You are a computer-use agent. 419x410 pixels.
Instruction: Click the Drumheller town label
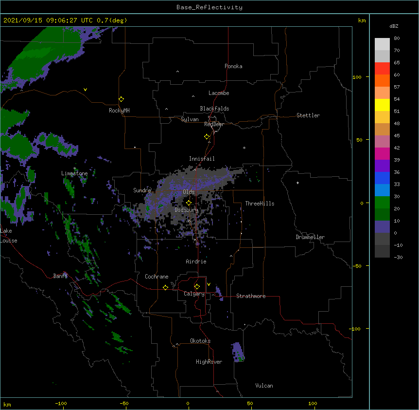pos(310,237)
